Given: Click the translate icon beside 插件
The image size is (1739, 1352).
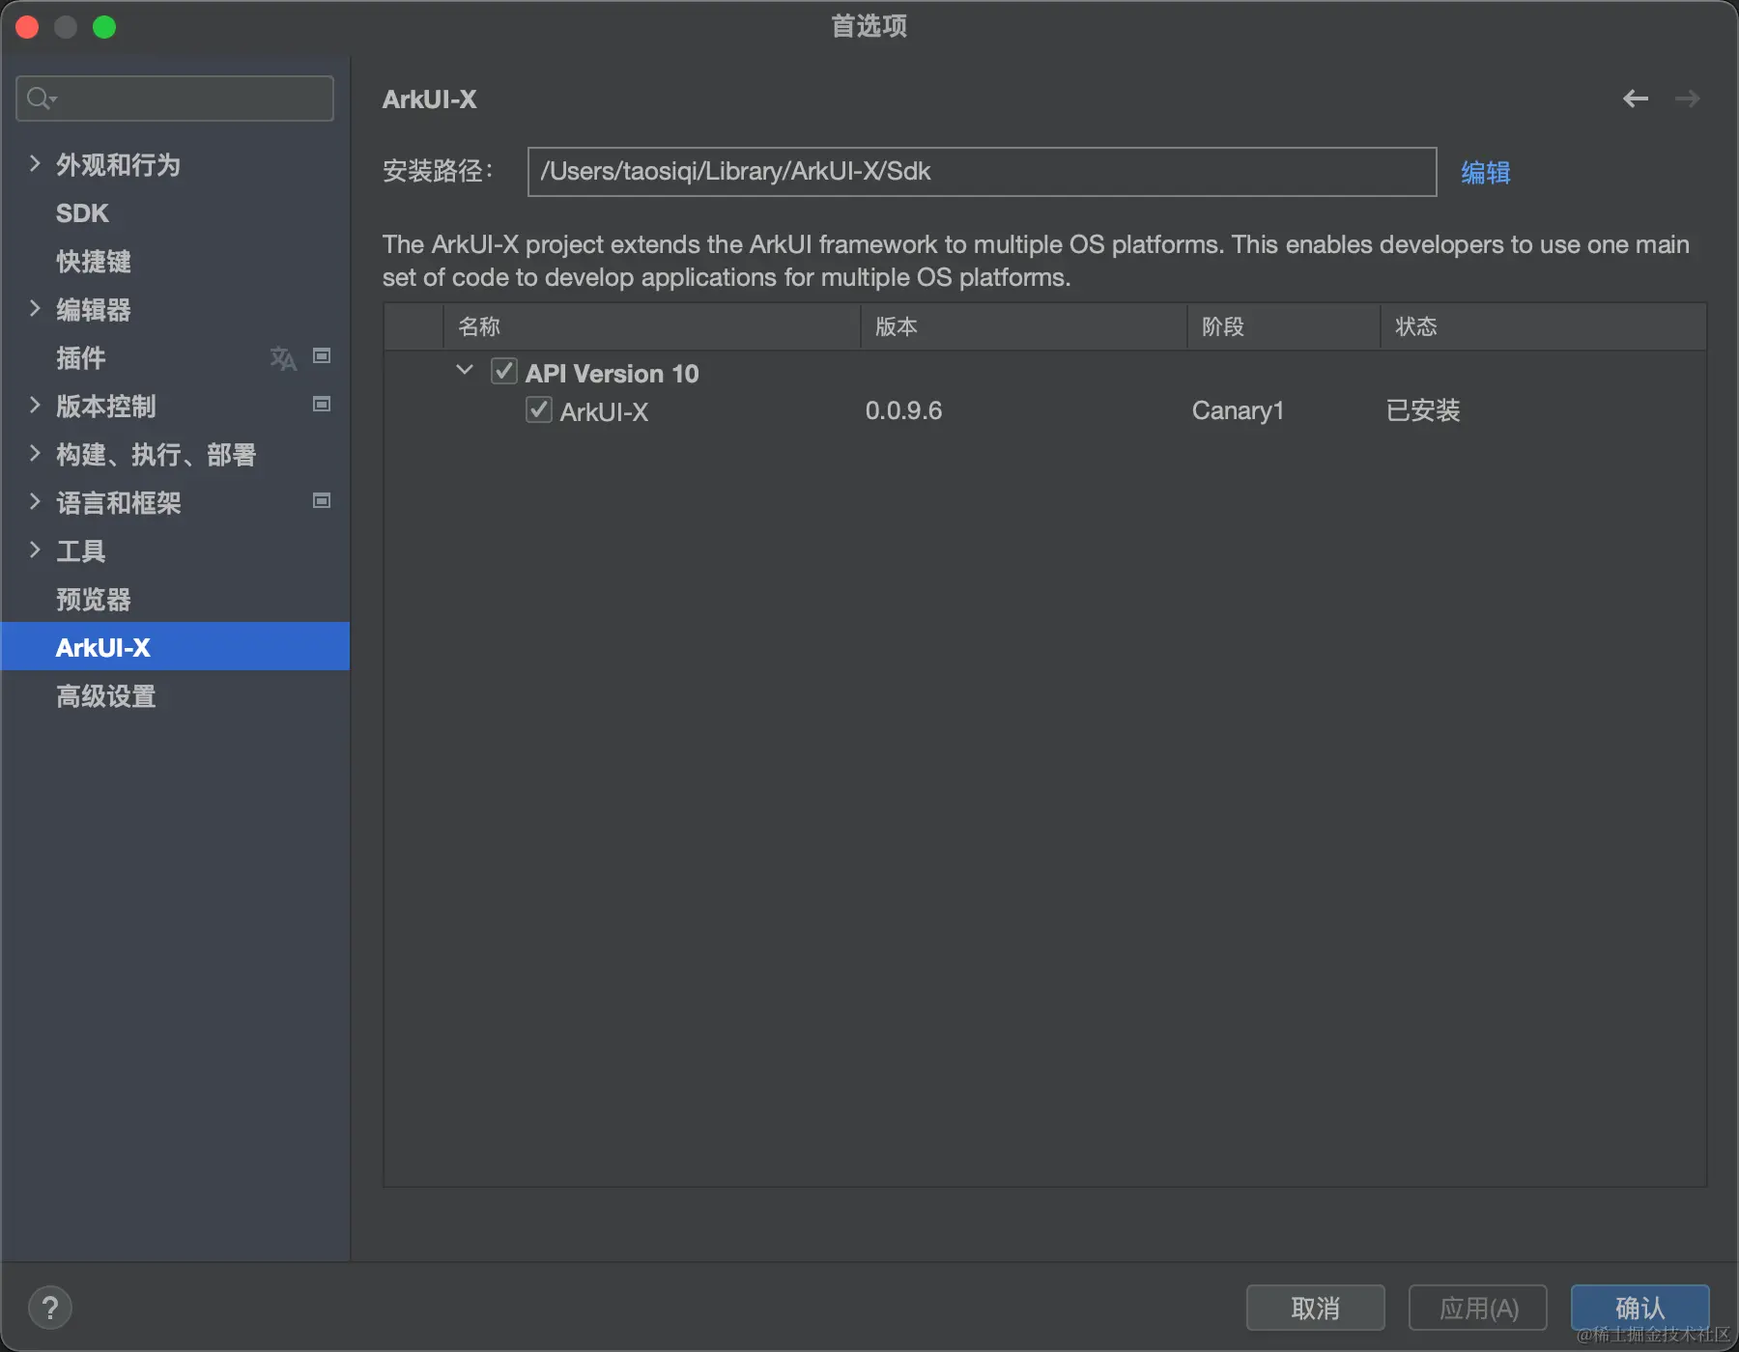Looking at the screenshot, I should tap(283, 358).
